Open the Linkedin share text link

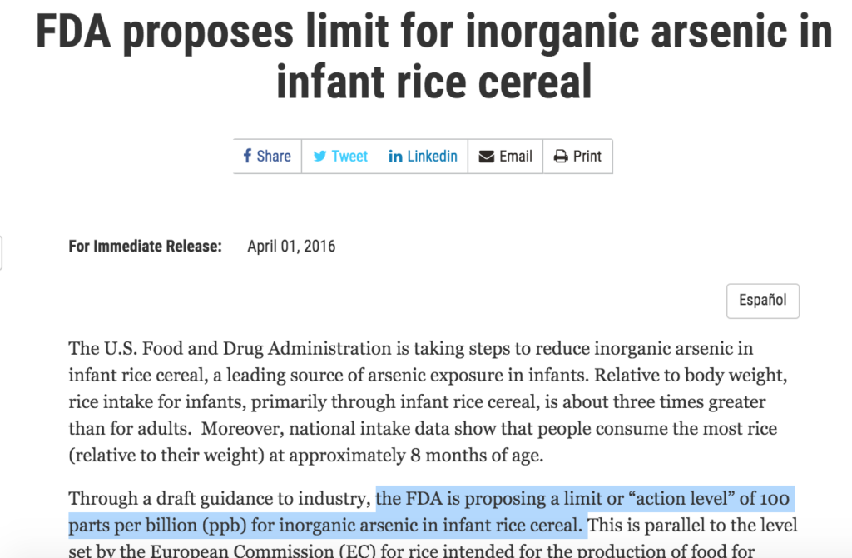coord(432,157)
